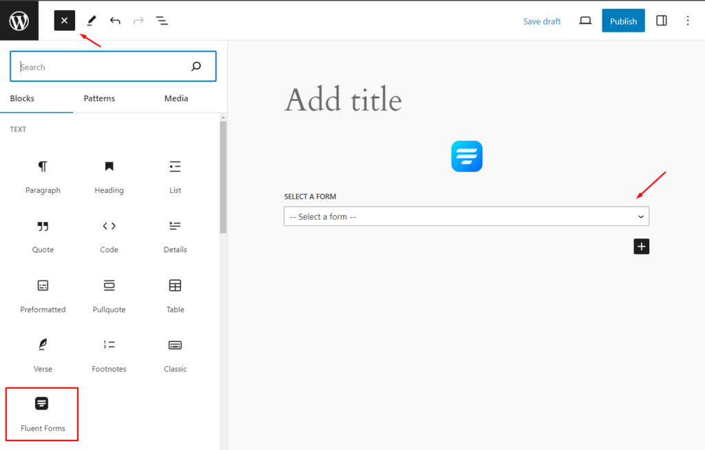
Task: Insert a Code block
Action: [x=109, y=237]
